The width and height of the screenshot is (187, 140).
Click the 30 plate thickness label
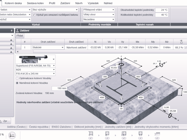121,109
